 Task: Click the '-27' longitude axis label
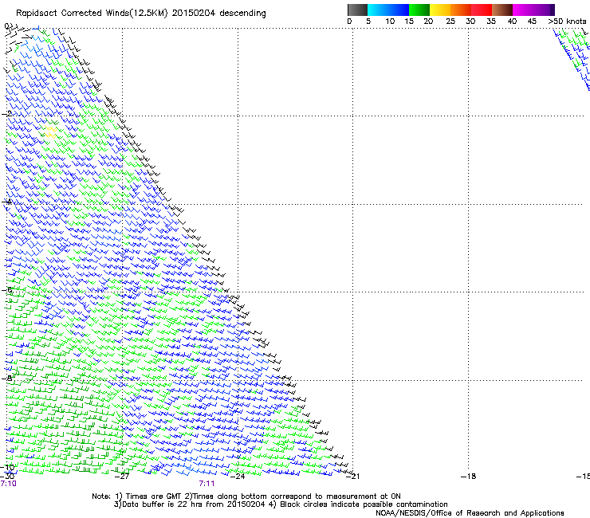pos(122,477)
